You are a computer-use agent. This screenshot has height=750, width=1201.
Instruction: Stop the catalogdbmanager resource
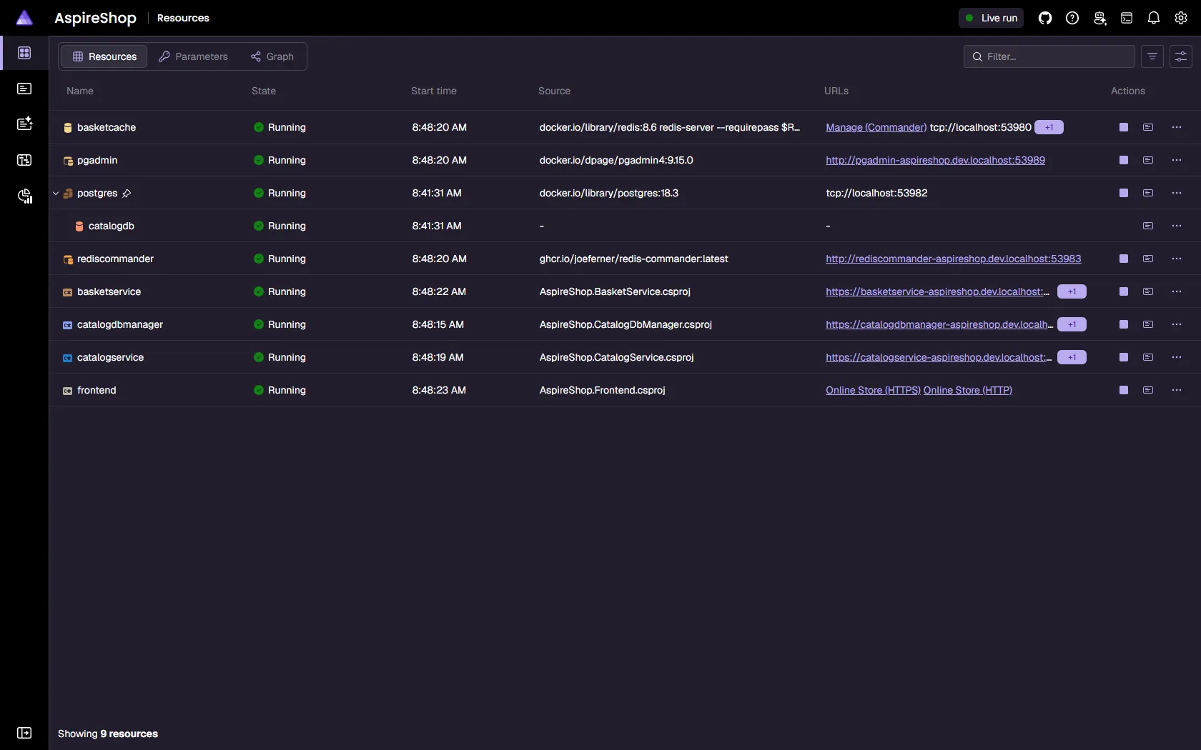[x=1124, y=324]
